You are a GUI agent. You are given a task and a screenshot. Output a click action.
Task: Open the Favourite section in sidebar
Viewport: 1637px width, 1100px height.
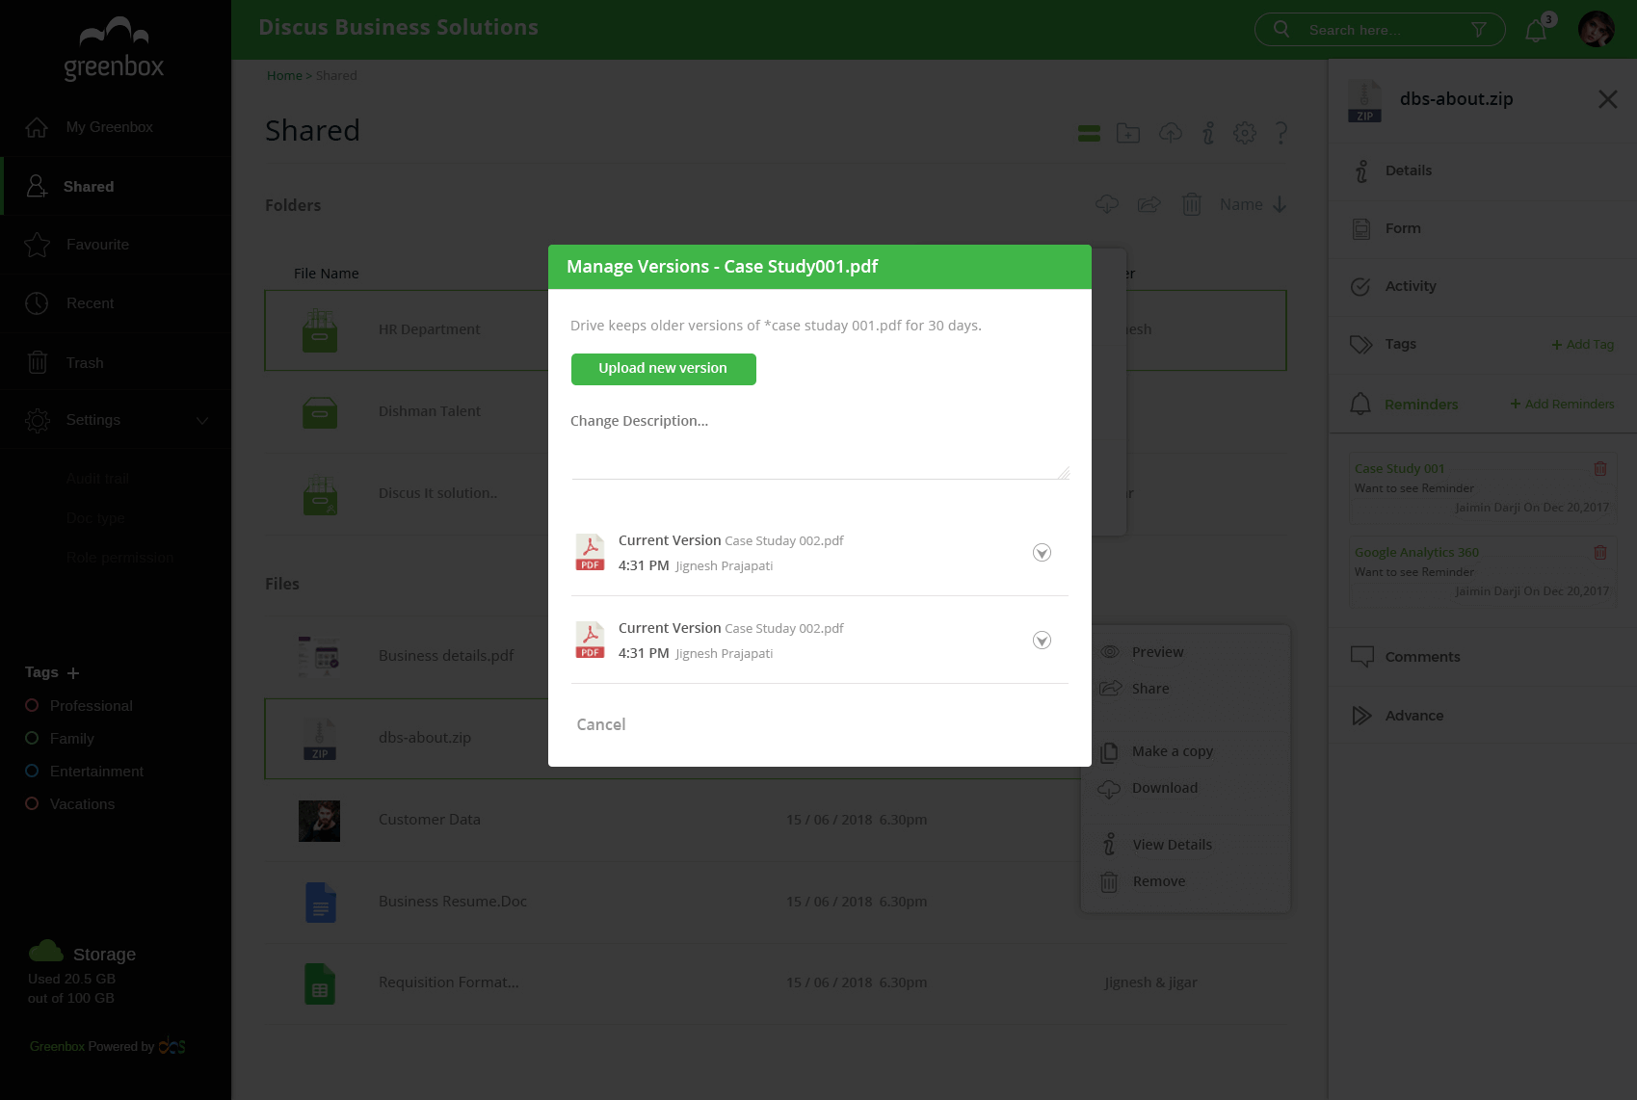[96, 245]
